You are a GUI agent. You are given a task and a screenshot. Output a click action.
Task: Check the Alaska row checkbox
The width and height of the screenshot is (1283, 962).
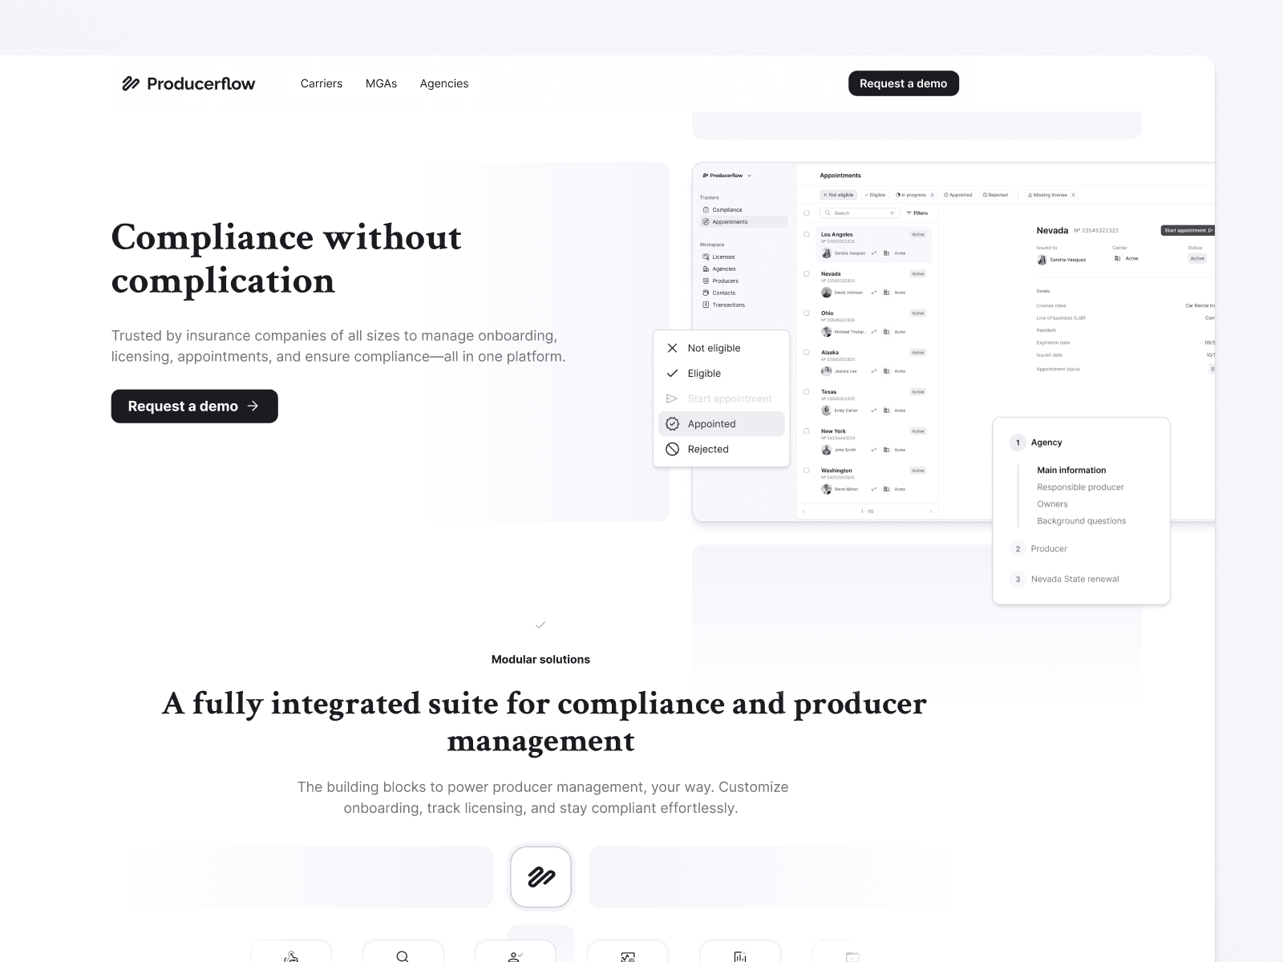point(807,353)
